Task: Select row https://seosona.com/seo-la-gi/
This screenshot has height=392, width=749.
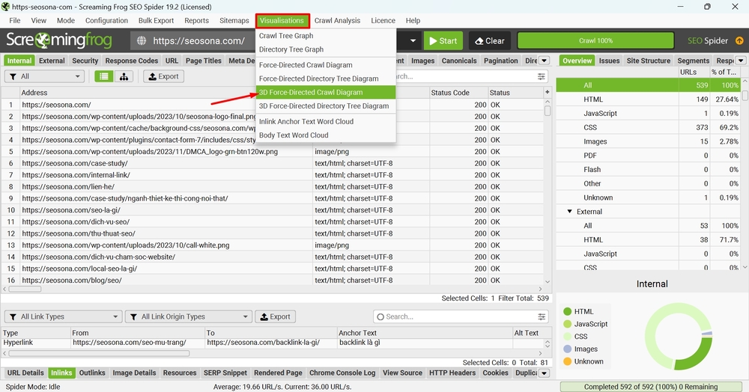Action: 273,209
